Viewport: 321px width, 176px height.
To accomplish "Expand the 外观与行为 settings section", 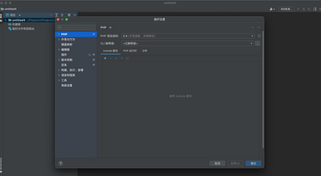I will point(59,39).
